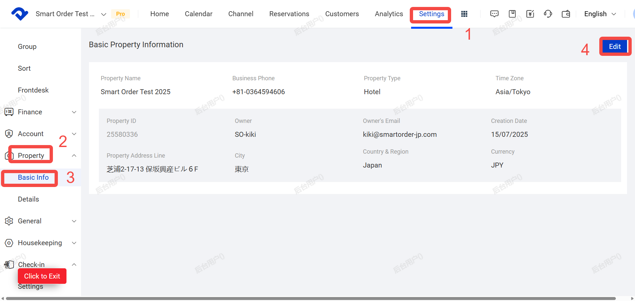
Task: Click the property type value Hotel
Action: pos(372,92)
